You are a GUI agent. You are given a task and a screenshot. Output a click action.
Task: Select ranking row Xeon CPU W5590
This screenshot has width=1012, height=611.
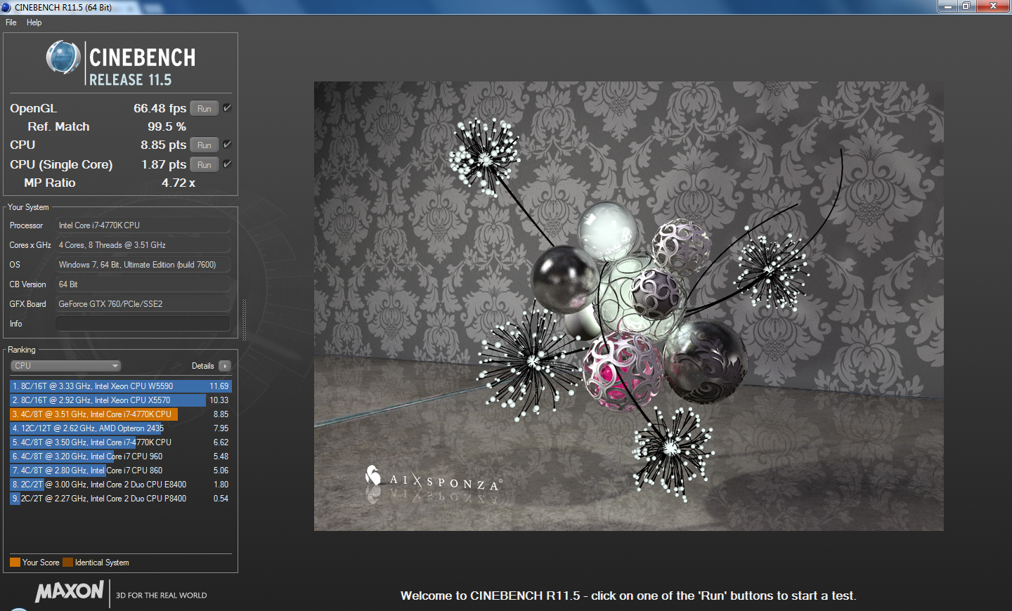pos(120,386)
